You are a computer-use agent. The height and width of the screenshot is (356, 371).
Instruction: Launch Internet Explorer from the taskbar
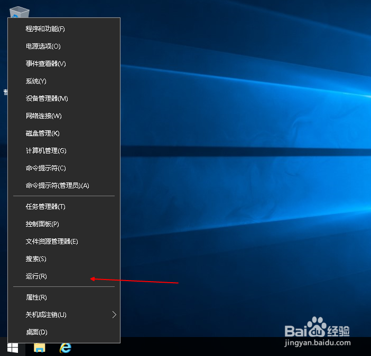click(66, 348)
